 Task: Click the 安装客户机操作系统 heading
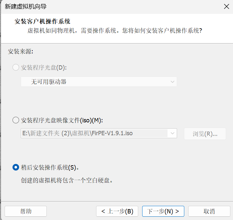tap(42, 22)
